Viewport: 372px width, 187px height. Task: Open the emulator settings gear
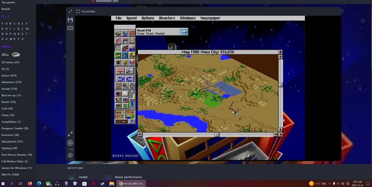pos(70,155)
